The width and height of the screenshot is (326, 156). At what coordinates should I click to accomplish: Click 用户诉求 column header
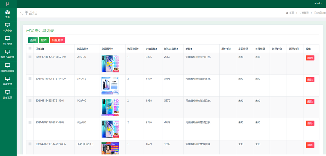click(x=226, y=49)
